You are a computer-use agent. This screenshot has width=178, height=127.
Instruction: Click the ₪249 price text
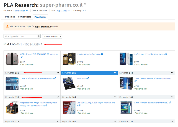coord(22,62)
